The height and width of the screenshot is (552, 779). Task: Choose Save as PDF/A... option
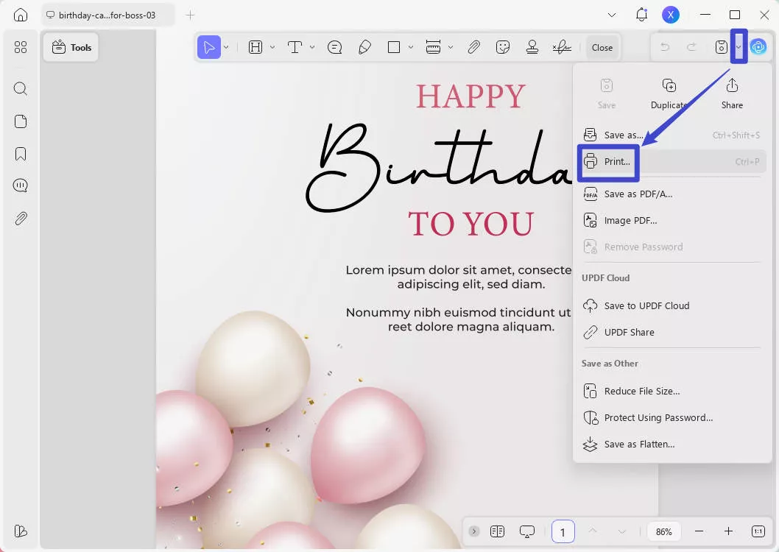pyautogui.click(x=672, y=194)
